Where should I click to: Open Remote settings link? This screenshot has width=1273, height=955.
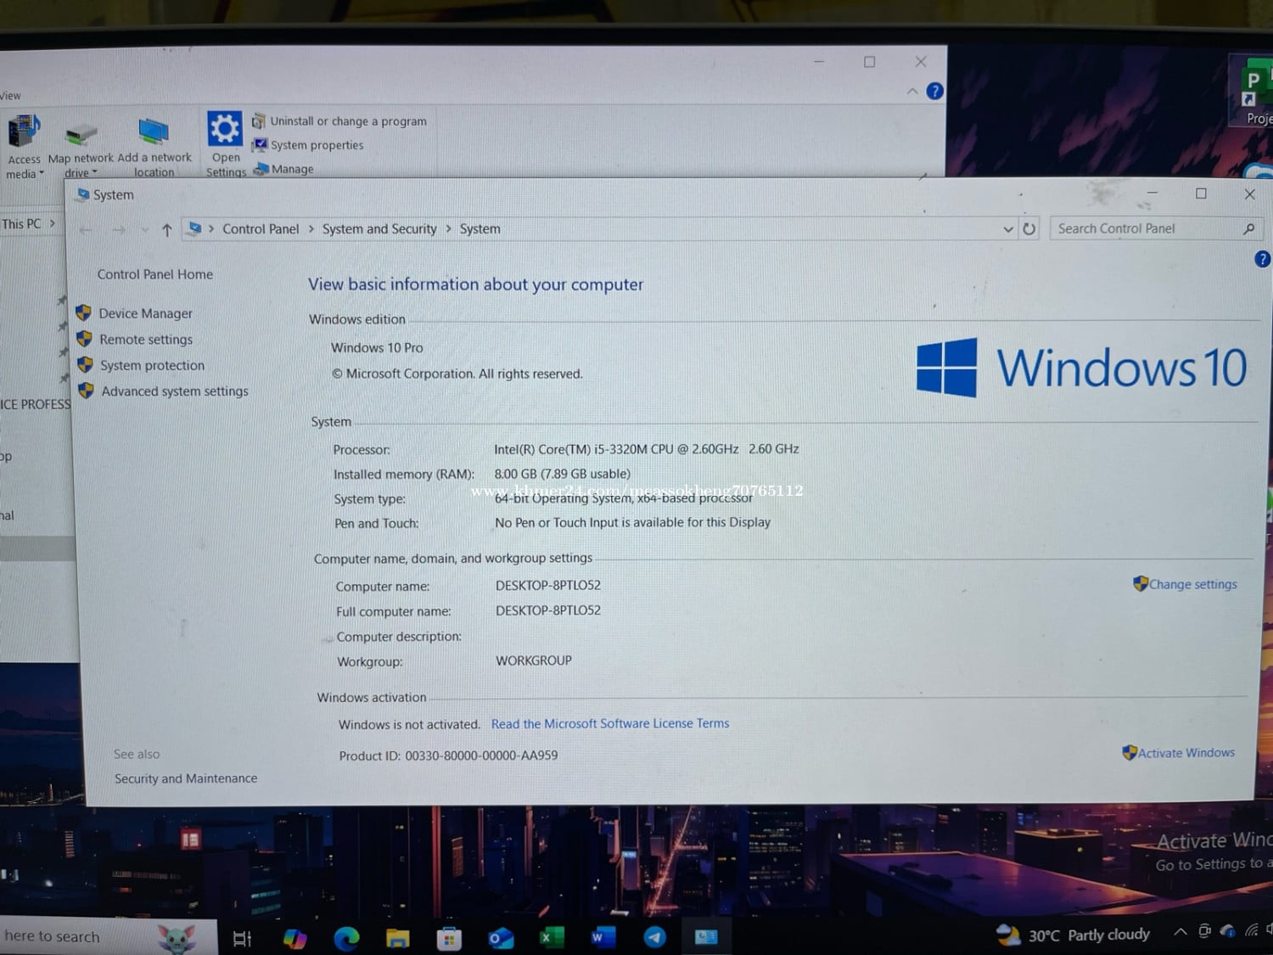click(145, 340)
